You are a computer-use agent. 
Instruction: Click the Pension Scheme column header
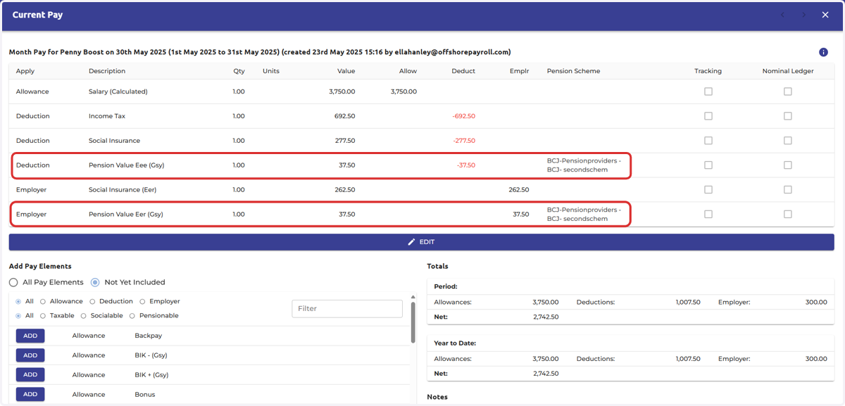click(573, 71)
